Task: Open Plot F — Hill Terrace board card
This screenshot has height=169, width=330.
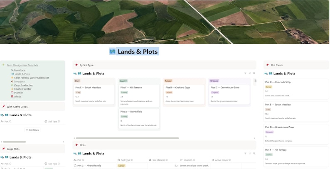Action: [139, 96]
